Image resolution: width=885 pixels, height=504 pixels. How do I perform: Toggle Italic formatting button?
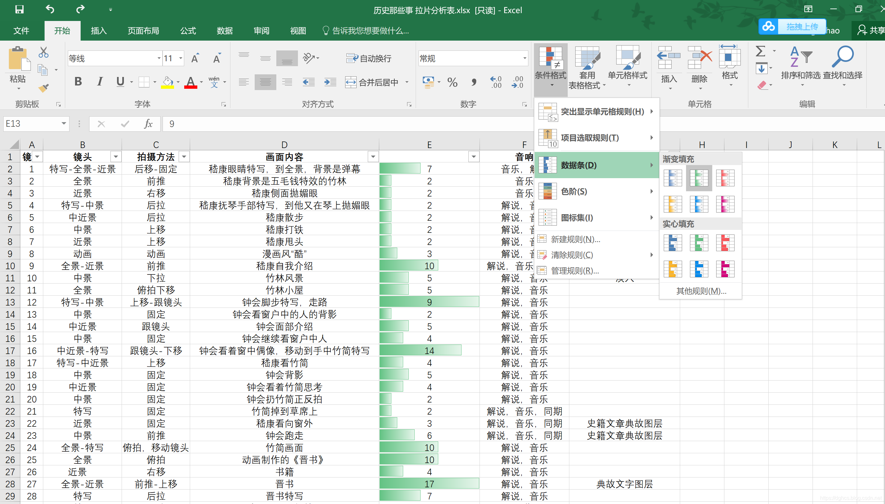tap(100, 82)
